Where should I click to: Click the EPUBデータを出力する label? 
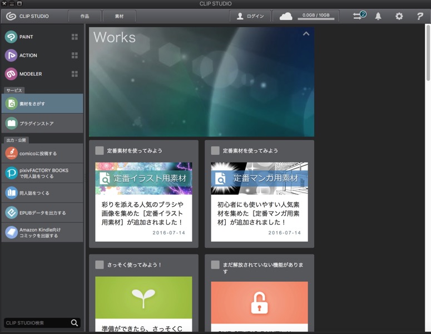pyautogui.click(x=43, y=213)
